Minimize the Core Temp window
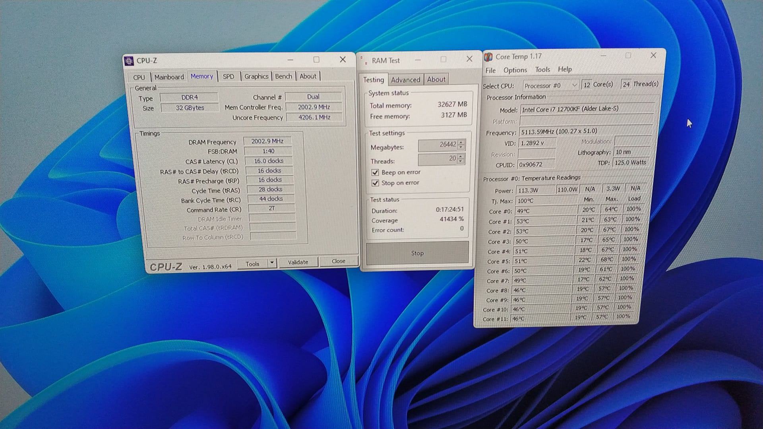This screenshot has height=429, width=763. [x=603, y=56]
